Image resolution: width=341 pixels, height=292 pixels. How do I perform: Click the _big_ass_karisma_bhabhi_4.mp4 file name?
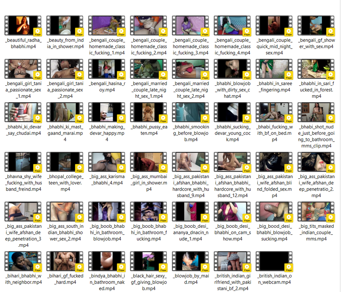(x=107, y=180)
